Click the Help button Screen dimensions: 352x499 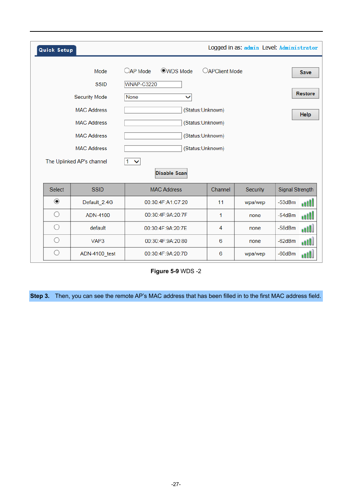click(x=306, y=115)
